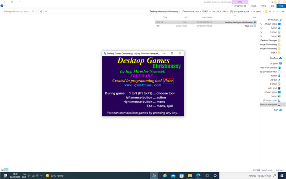The width and height of the screenshot is (286, 179).
Task: Open the blue Help question mark icon
Action: click(x=2, y=6)
